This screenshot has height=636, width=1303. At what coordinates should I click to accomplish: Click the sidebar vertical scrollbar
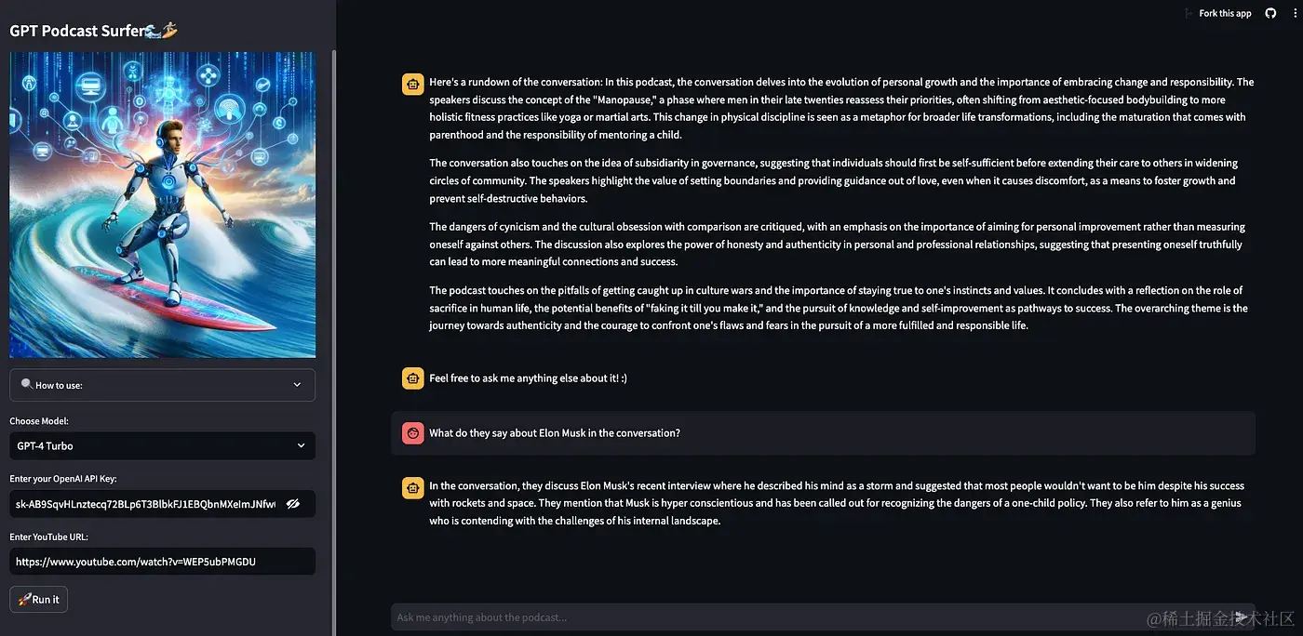(333, 279)
